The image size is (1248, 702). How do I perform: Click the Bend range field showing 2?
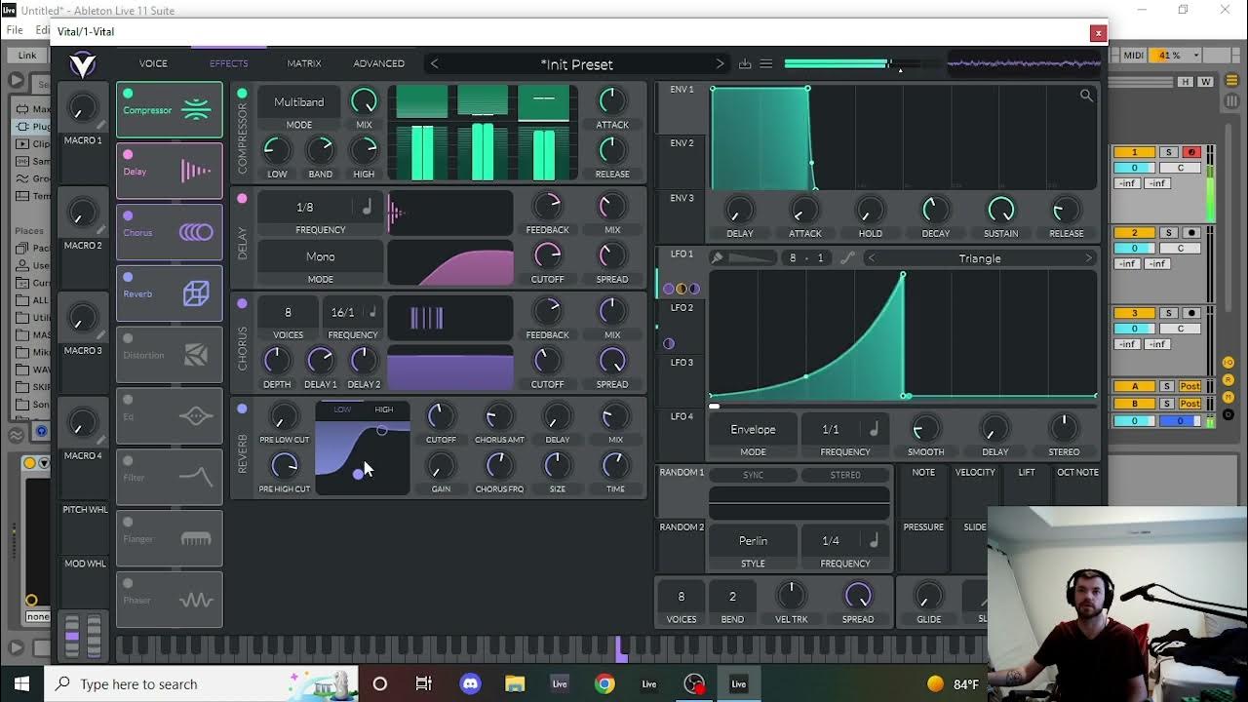coord(732,597)
